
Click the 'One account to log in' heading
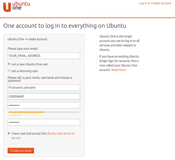click(65, 26)
